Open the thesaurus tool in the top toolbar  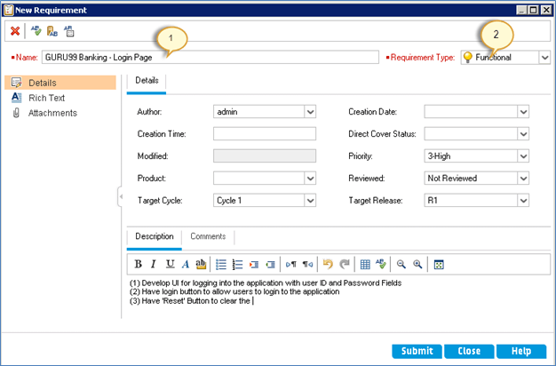pos(52,30)
